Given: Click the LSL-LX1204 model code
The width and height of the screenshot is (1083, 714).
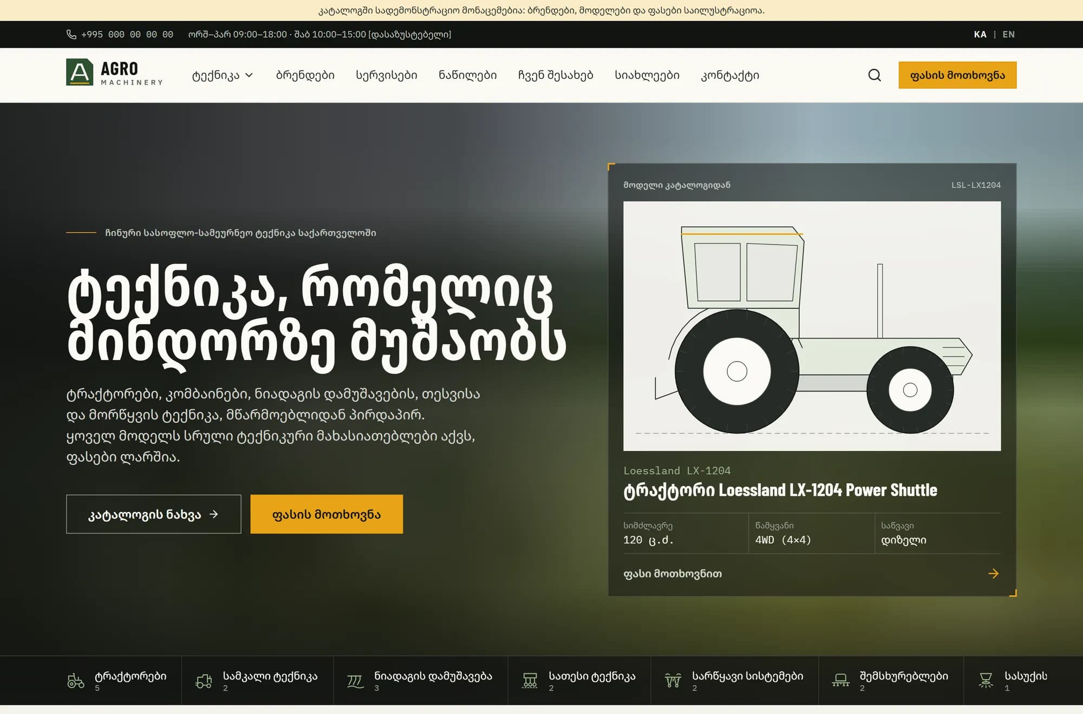Looking at the screenshot, I should click(976, 185).
